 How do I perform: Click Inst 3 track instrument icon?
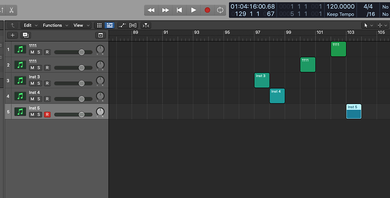20,81
